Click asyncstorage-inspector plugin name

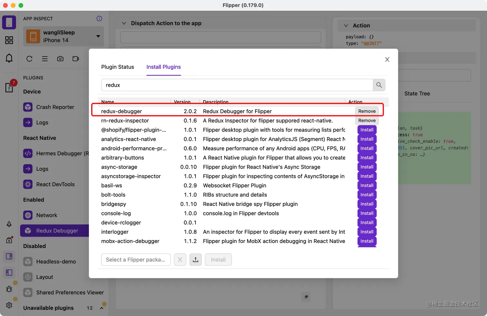point(131,176)
